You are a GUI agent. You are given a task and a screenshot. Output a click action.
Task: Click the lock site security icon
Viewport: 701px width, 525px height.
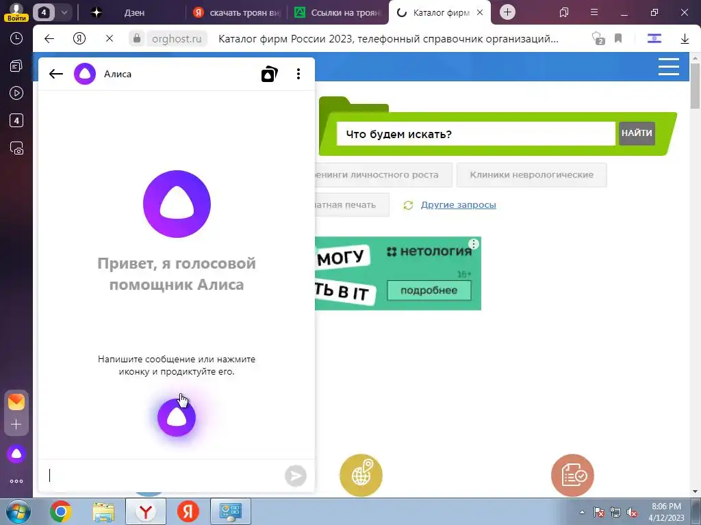(137, 39)
